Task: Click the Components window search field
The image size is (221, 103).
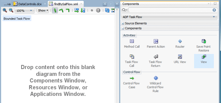Action: [170, 10]
